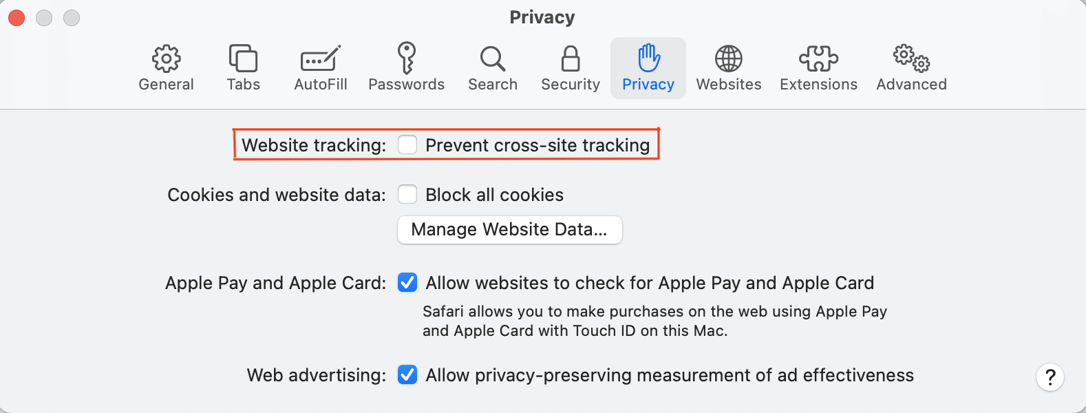Uncheck Allow websites to check for Apple Pay
This screenshot has width=1086, height=413.
407,282
